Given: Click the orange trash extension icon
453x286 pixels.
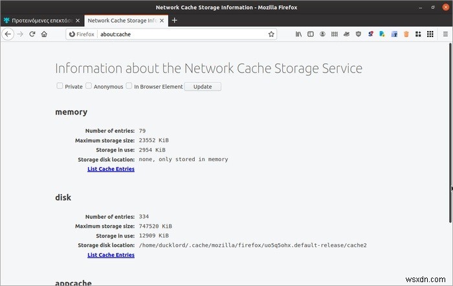Looking at the screenshot, I should tap(406, 34).
